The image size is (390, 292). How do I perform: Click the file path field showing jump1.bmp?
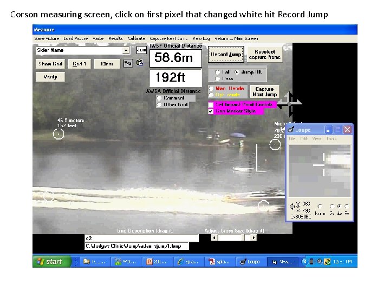pyautogui.click(x=136, y=246)
